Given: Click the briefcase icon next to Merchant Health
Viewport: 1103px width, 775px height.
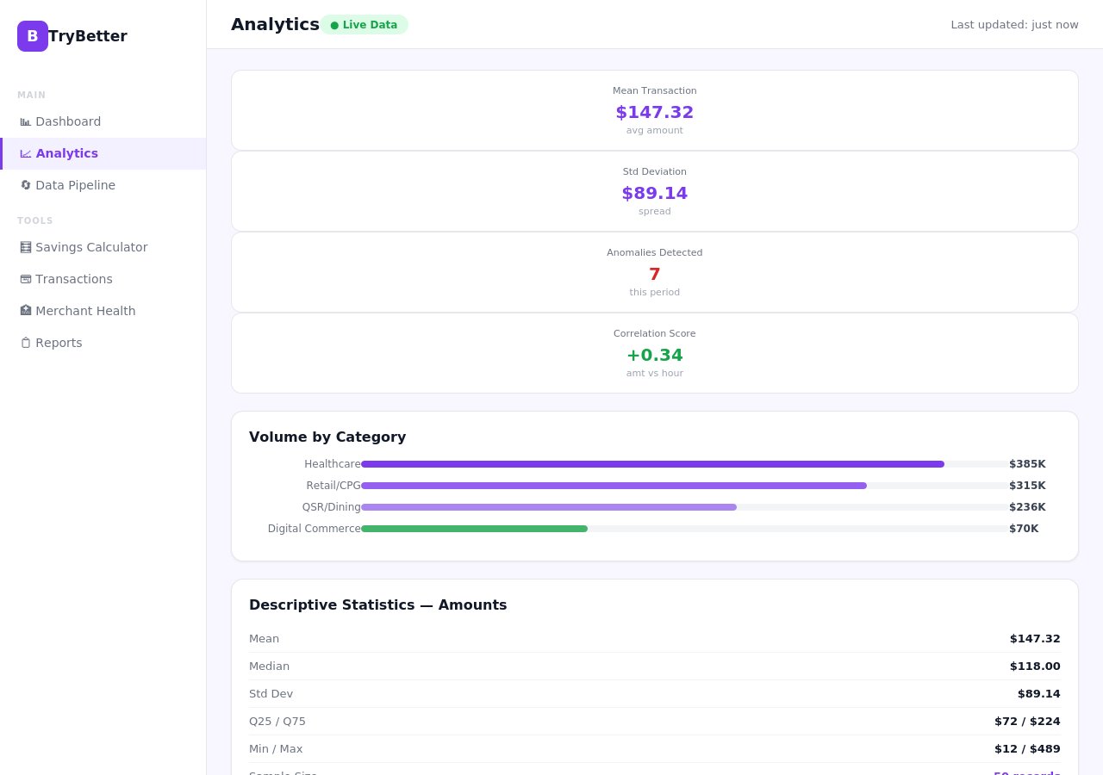Looking at the screenshot, I should pyautogui.click(x=26, y=311).
